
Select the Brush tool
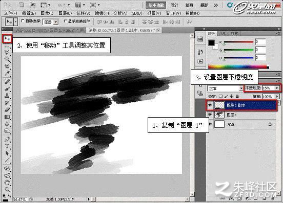click(7, 88)
